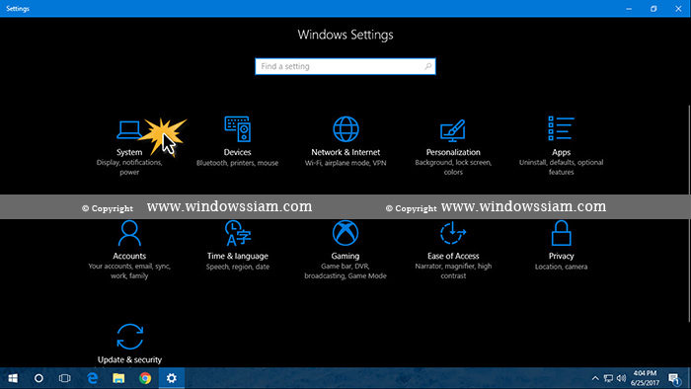Image resolution: width=691 pixels, height=389 pixels.
Task: Click the Devices label text
Action: [238, 152]
